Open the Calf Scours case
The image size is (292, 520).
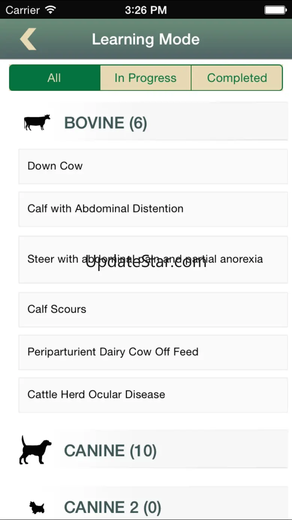[x=153, y=309]
